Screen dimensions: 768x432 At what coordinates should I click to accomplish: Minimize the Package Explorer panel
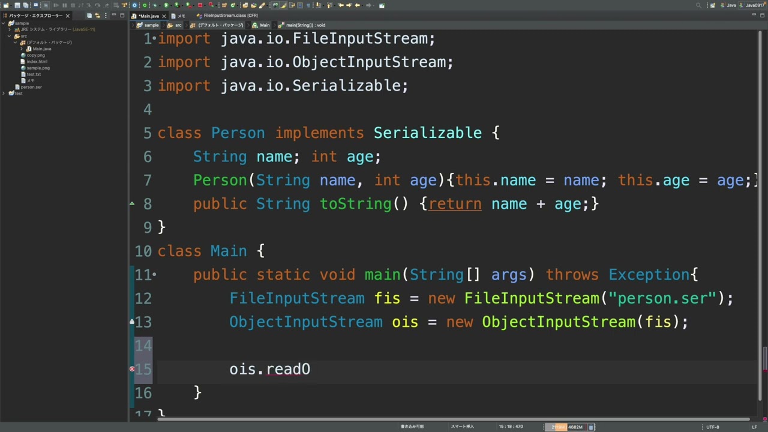click(x=114, y=15)
